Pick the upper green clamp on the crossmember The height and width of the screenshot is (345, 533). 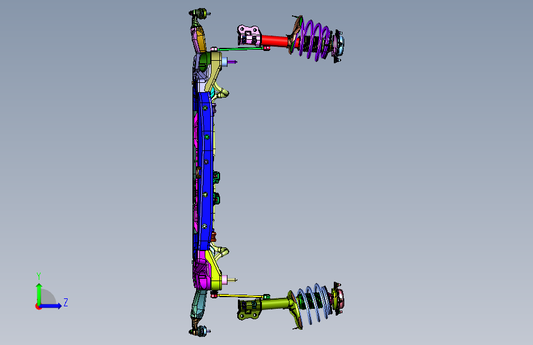216,177
